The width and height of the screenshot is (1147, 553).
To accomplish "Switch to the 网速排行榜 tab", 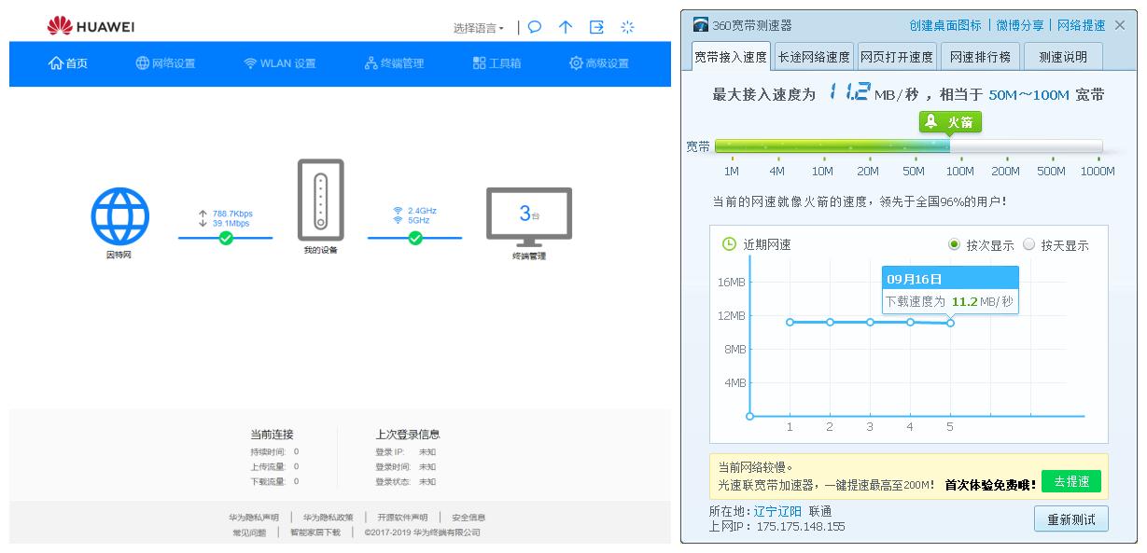I will pos(980,57).
